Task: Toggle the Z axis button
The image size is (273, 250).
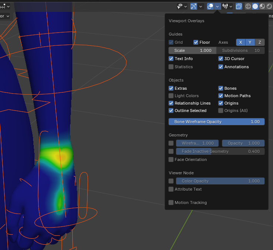Action: point(260,42)
